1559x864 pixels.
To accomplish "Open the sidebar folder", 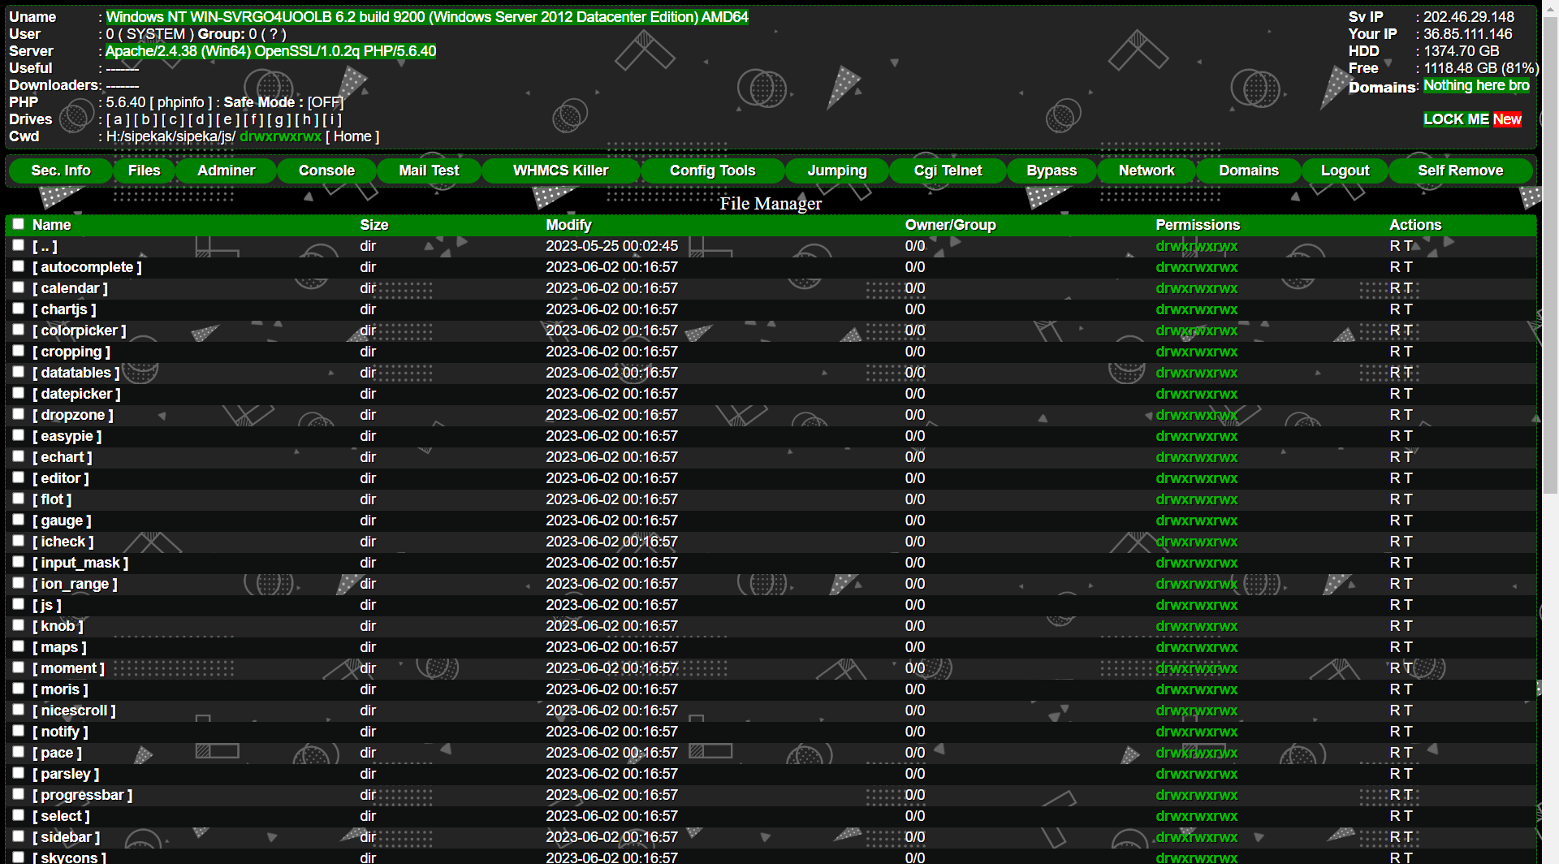I will coord(67,837).
